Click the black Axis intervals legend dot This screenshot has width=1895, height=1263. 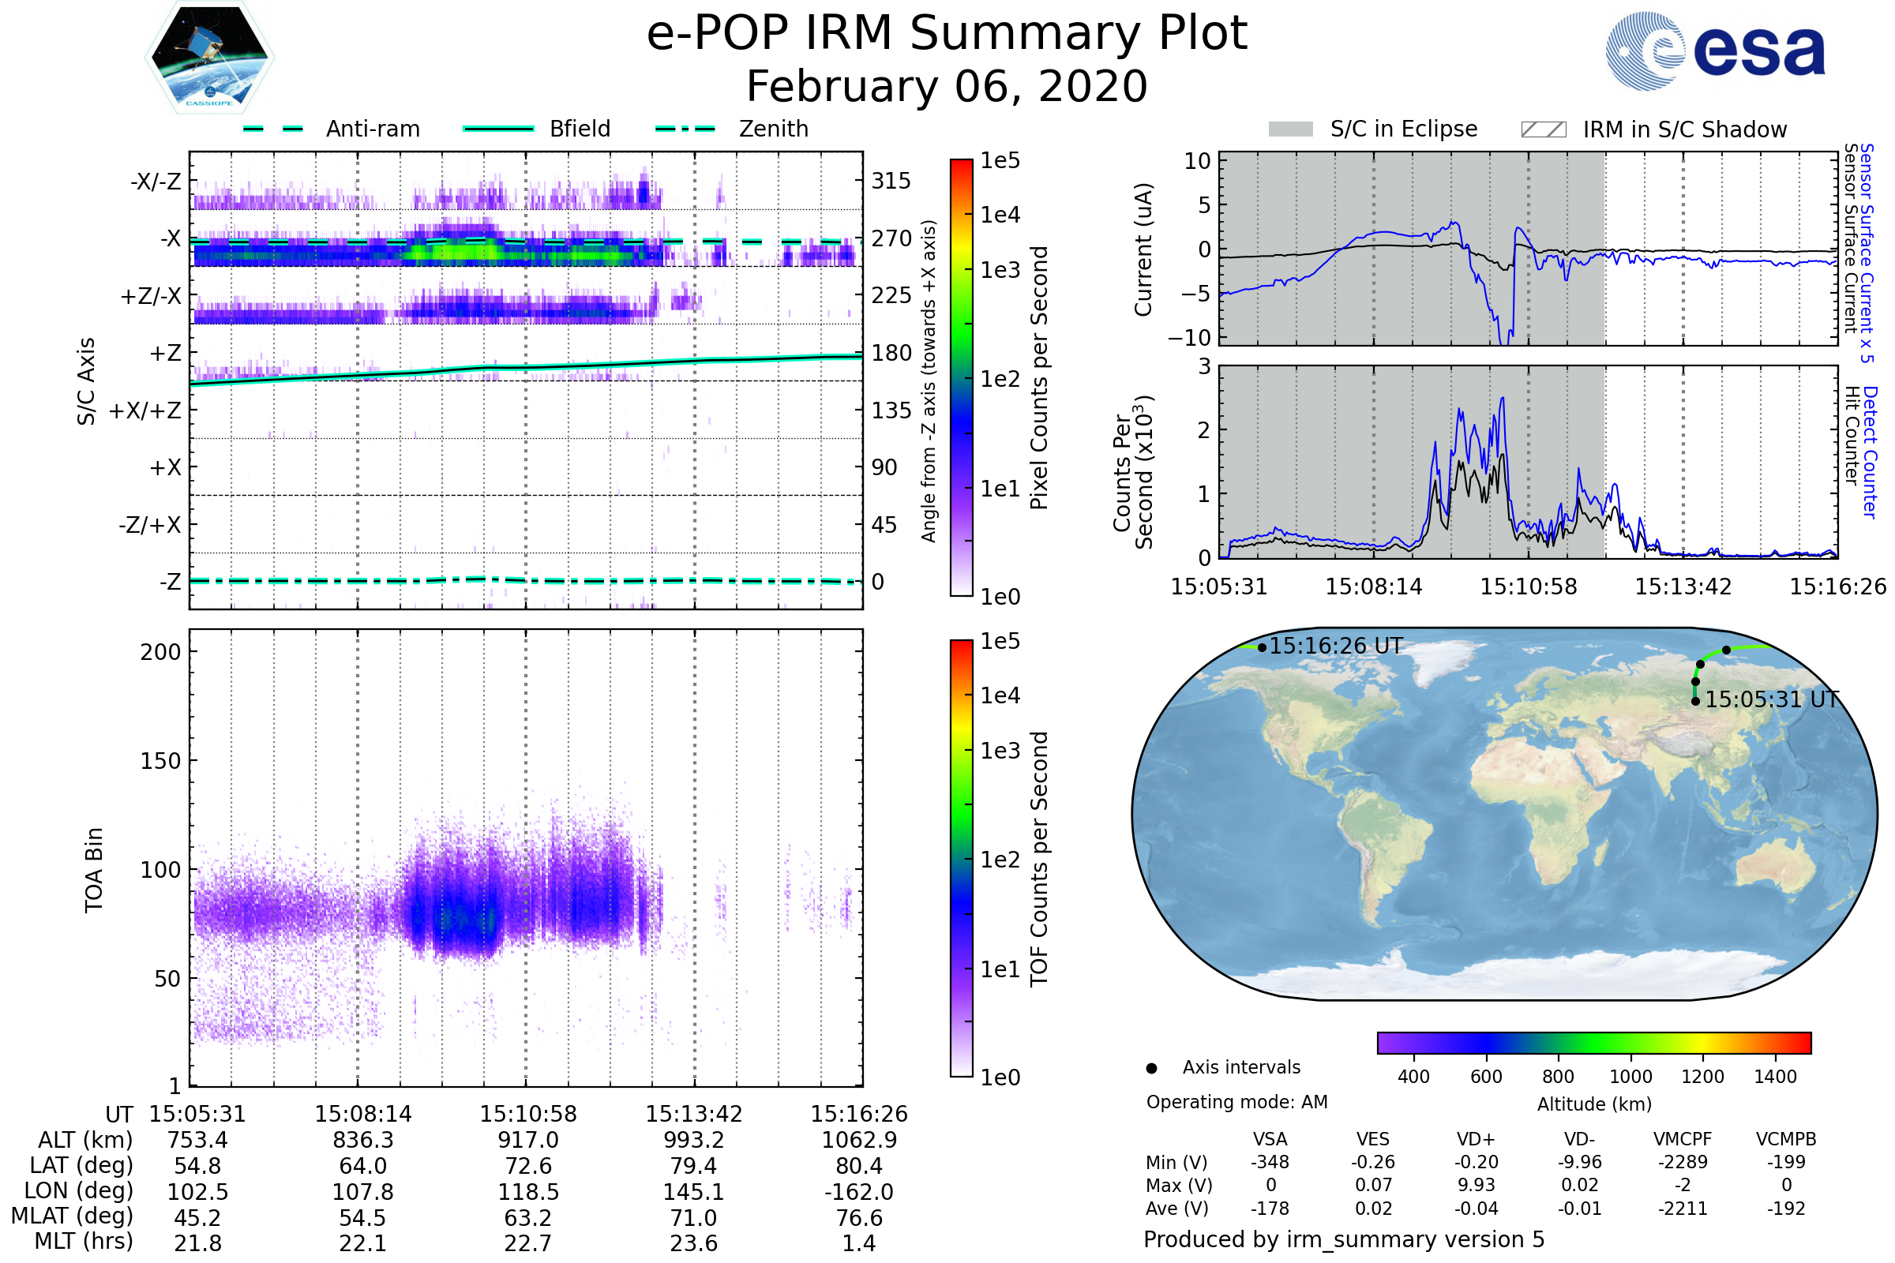coord(1151,1068)
